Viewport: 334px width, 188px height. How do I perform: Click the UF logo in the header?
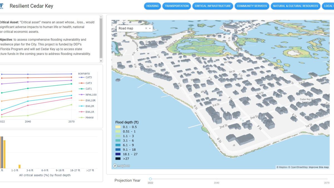coord(1,6)
